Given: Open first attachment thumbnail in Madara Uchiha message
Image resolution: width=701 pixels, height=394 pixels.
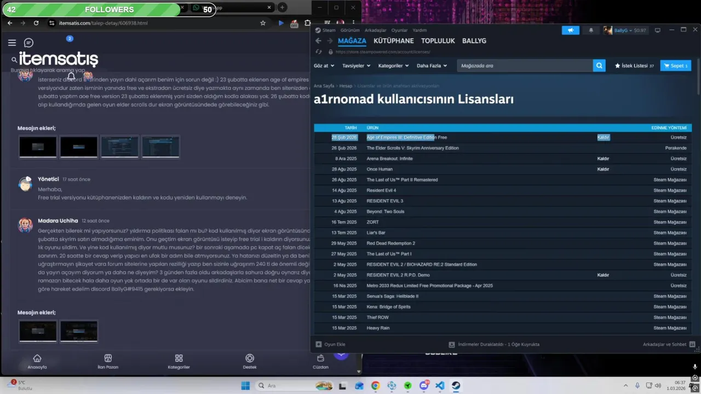Looking at the screenshot, I should tap(38, 331).
